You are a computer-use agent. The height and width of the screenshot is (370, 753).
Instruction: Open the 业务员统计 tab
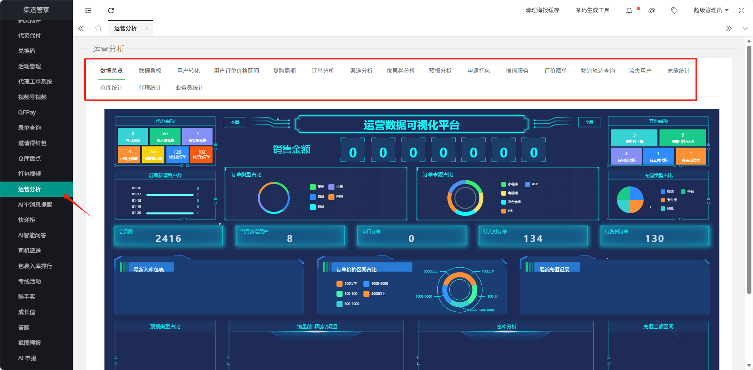click(189, 88)
